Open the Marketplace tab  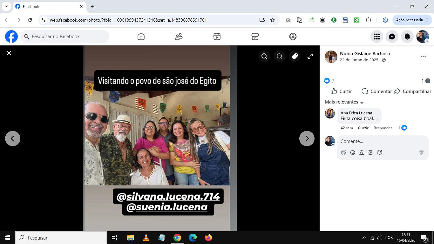pyautogui.click(x=255, y=37)
